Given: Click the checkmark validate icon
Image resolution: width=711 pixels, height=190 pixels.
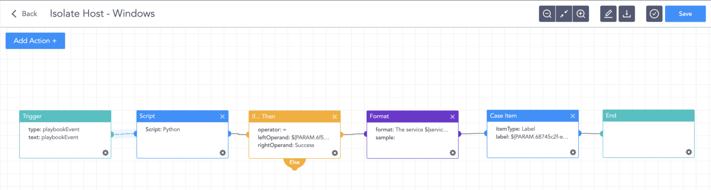Looking at the screenshot, I should coord(654,14).
